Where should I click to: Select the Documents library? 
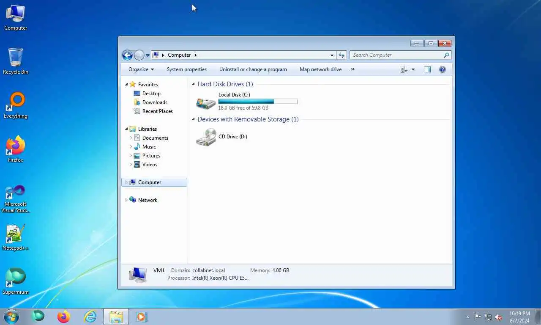(155, 138)
